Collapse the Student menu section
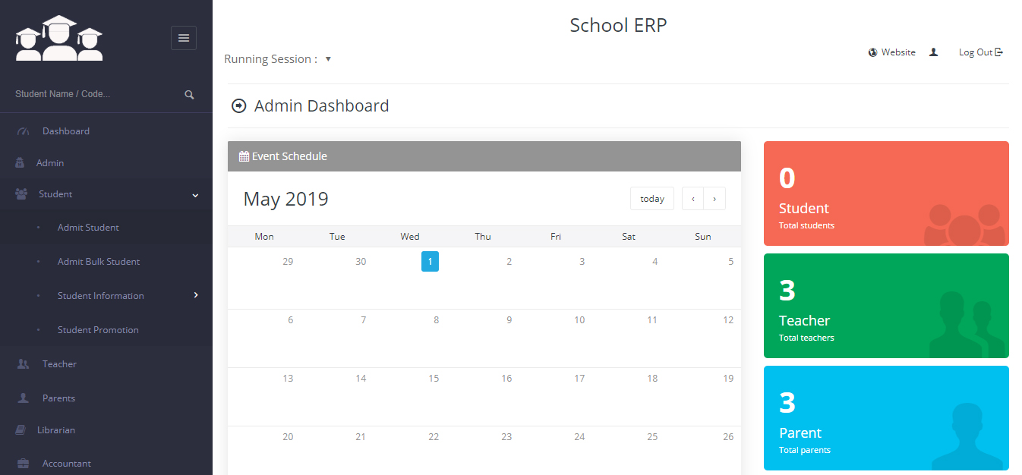Image resolution: width=1022 pixels, height=475 pixels. tap(195, 195)
